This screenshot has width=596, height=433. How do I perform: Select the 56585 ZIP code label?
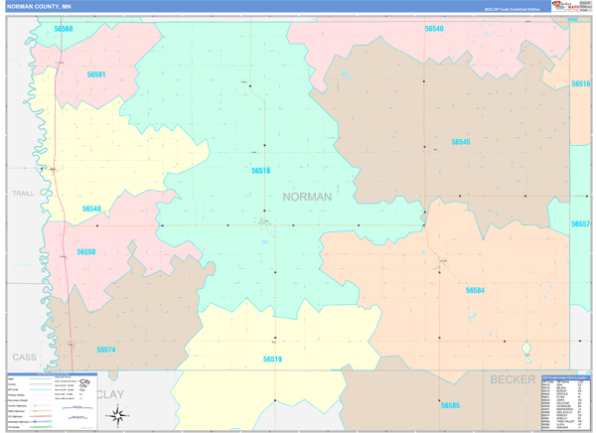click(450, 405)
